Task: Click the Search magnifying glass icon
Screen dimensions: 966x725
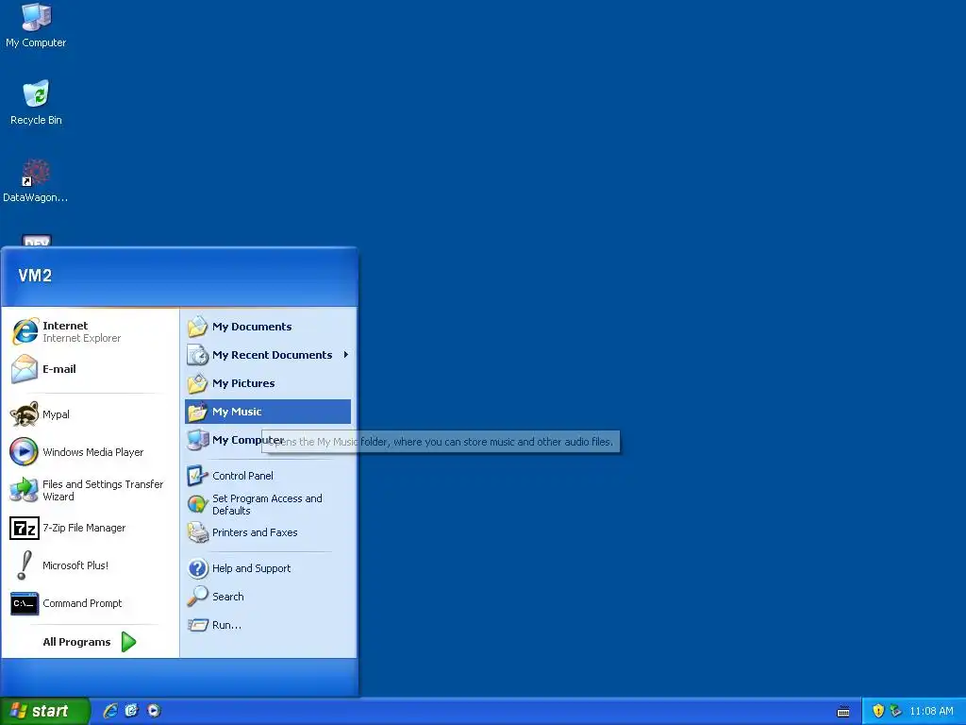Action: pyautogui.click(x=198, y=597)
